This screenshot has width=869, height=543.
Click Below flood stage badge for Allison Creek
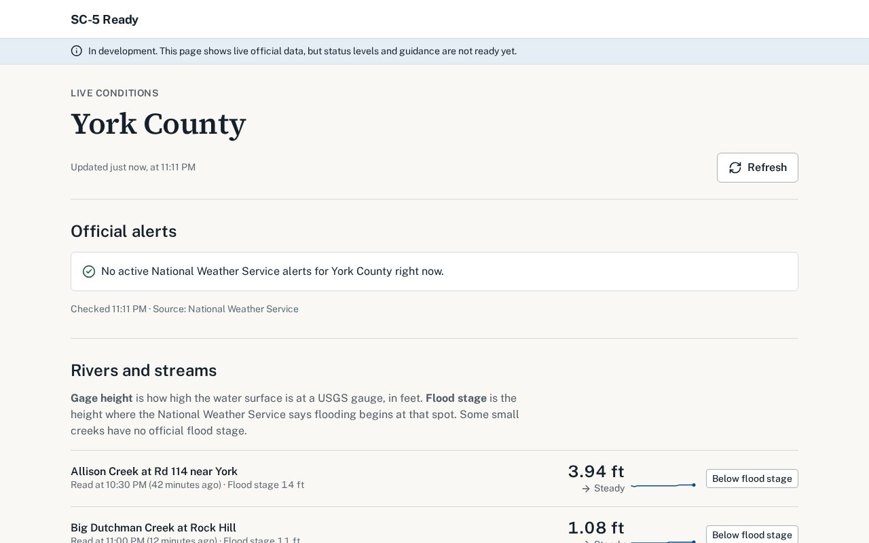tap(752, 479)
